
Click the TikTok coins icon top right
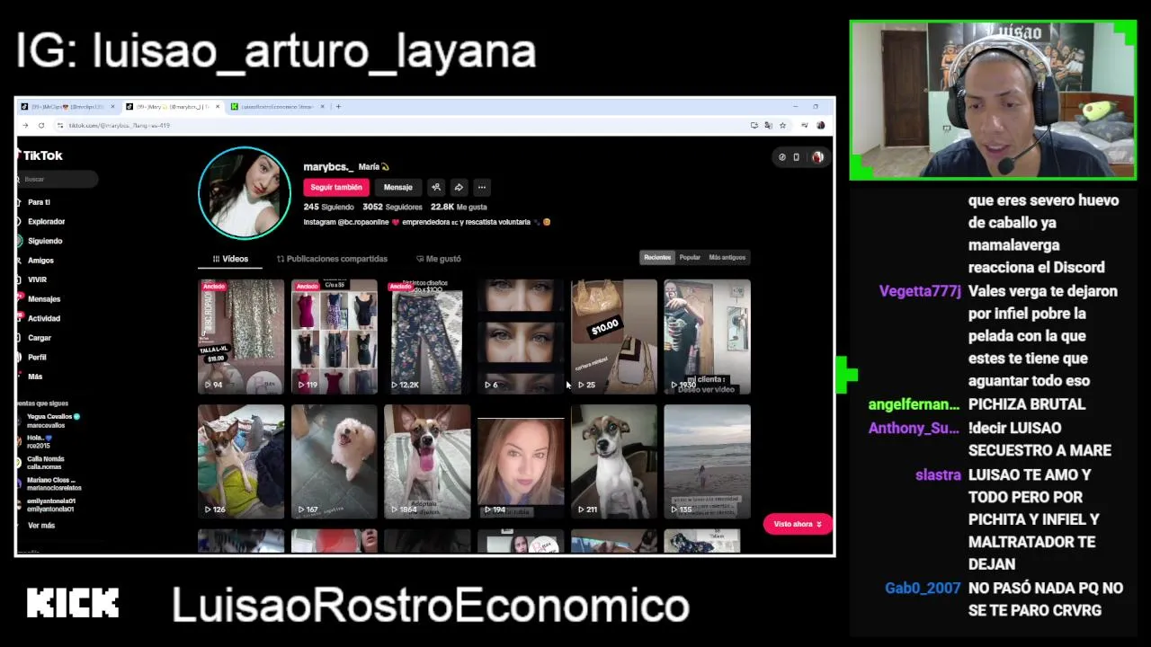[x=782, y=157]
